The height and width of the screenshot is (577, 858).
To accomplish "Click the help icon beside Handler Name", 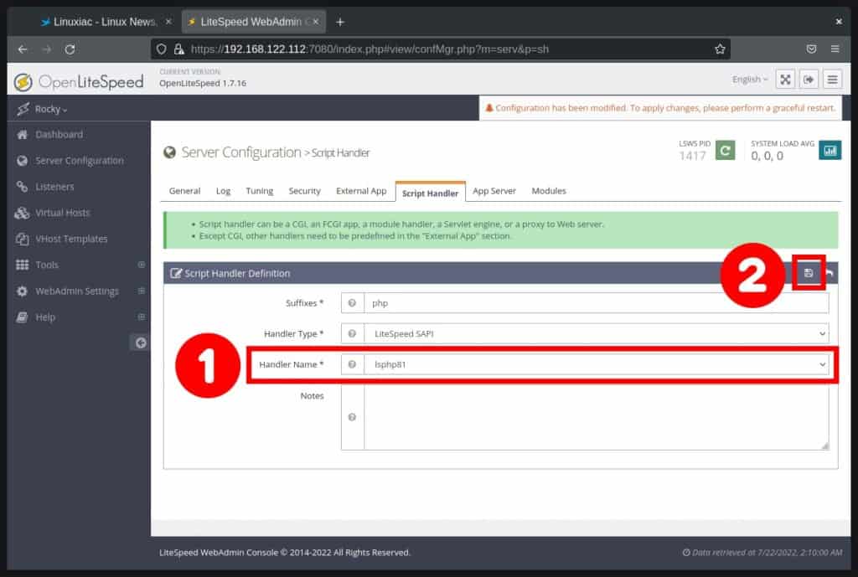I will pos(353,364).
